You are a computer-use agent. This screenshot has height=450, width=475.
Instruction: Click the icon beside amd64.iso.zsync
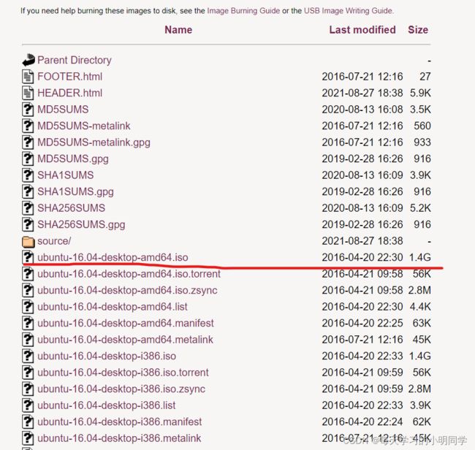pos(28,290)
